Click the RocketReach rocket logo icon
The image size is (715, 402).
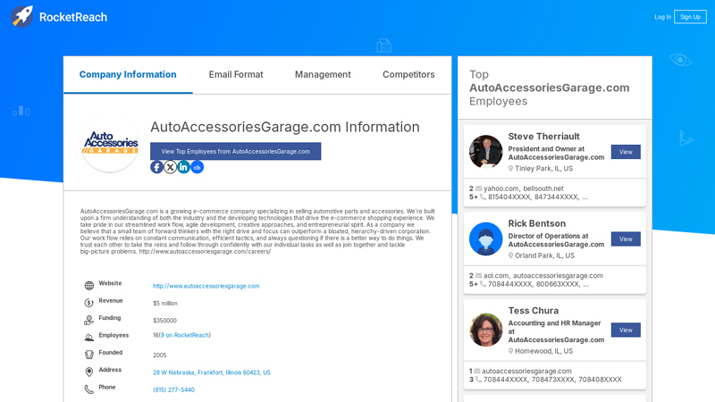pyautogui.click(x=21, y=16)
